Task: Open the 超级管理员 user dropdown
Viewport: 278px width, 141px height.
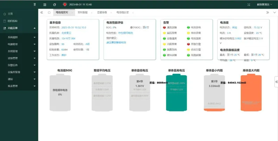Action: [x=264, y=5]
